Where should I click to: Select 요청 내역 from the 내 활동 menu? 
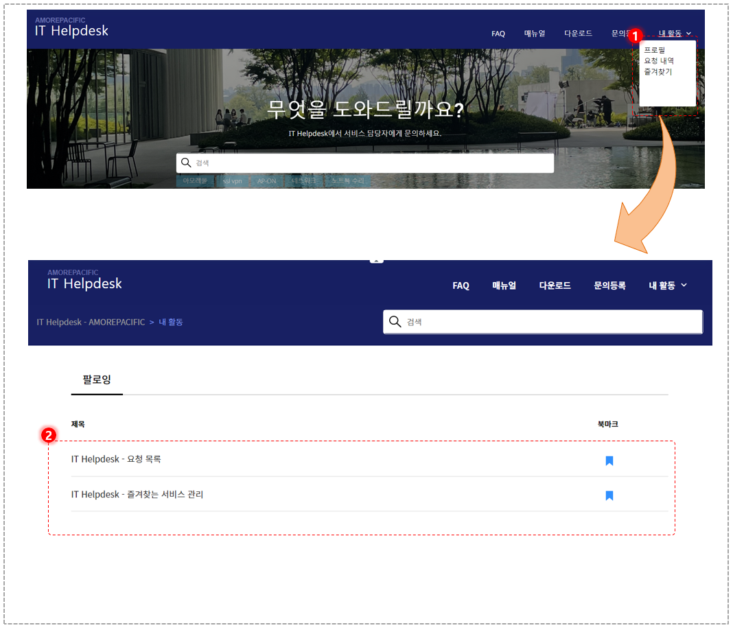pos(659,61)
